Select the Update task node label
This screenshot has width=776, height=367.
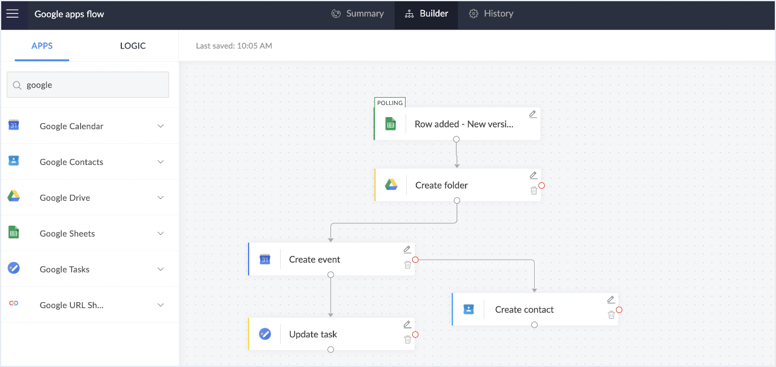tap(313, 334)
